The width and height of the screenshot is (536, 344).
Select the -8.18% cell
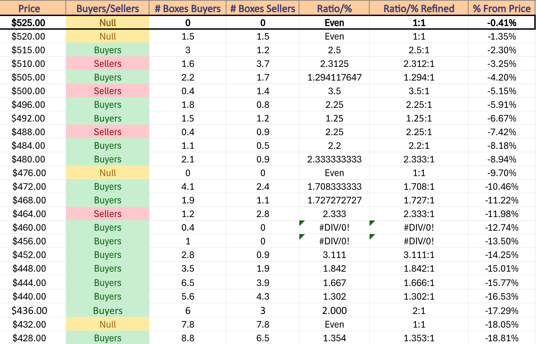[x=502, y=145]
